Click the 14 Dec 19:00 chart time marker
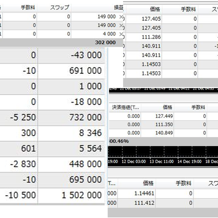The width and height of the screenshot is (218, 218). [x=189, y=162]
